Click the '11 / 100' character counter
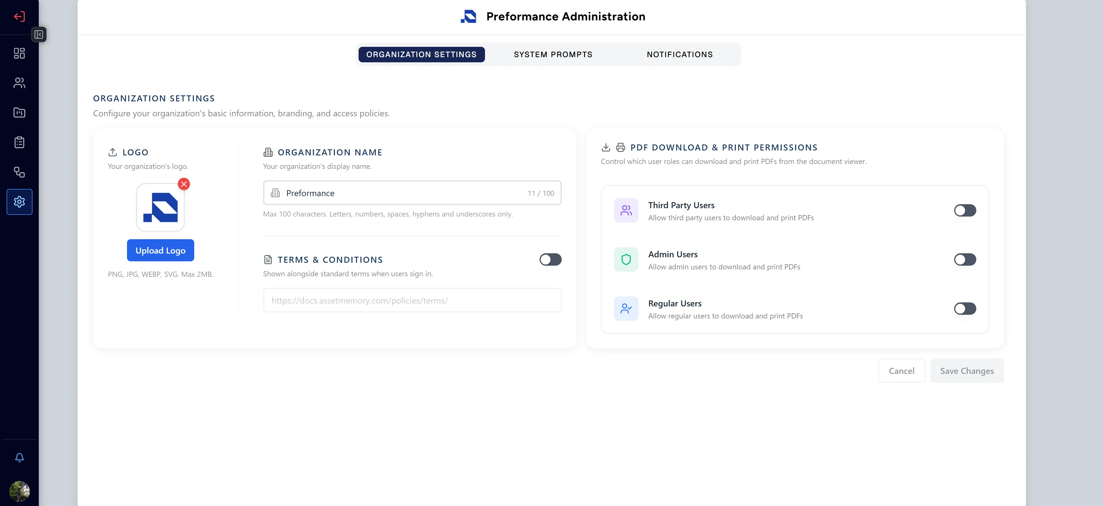Viewport: 1103px width, 506px height. tap(541, 194)
